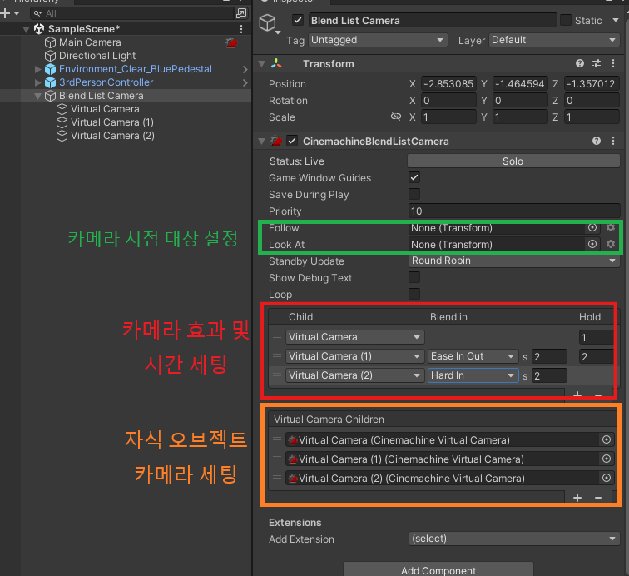Remove blend instruction with minus button
Image resolution: width=629 pixels, height=576 pixels.
(597, 395)
